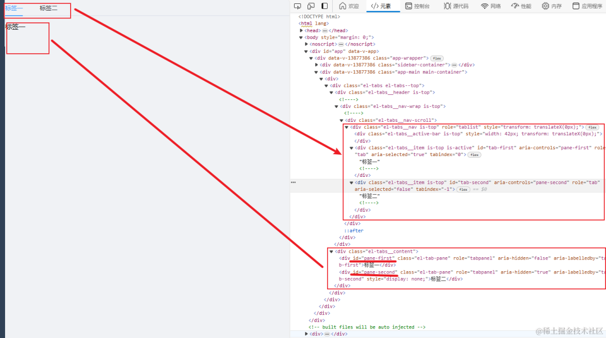
Task: Expand the sidebar-container div node
Action: [316, 65]
